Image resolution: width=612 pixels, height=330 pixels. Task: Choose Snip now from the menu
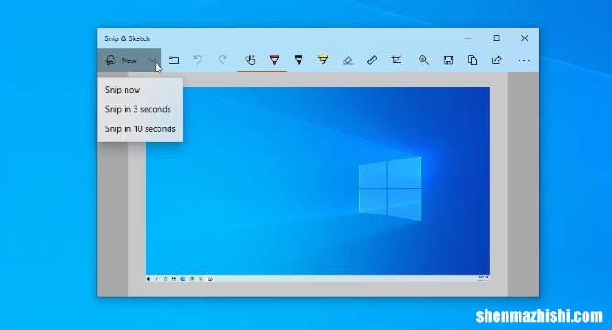coord(140,90)
